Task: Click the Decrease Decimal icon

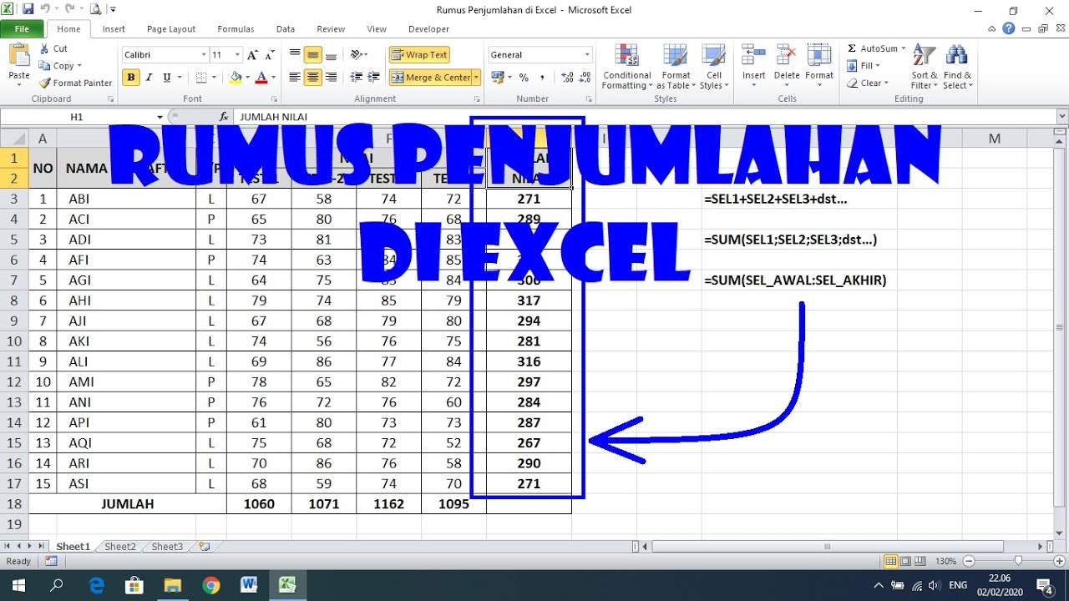Action: pos(585,78)
